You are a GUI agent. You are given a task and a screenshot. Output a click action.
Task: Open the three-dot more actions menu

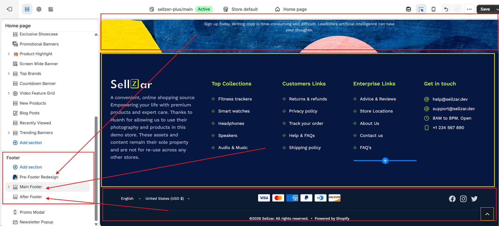tap(469, 9)
